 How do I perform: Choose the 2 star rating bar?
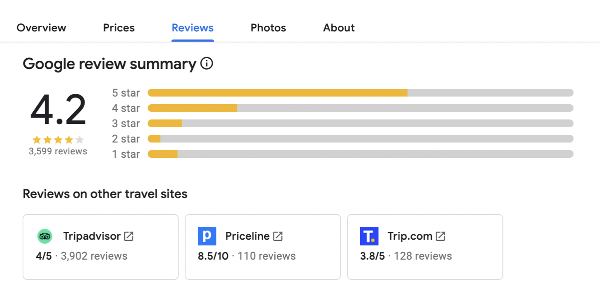pos(360,139)
